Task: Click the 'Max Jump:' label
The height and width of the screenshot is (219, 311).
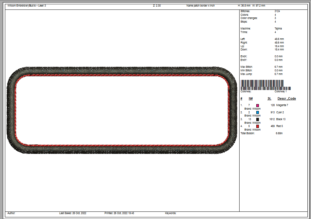Action: [246, 74]
